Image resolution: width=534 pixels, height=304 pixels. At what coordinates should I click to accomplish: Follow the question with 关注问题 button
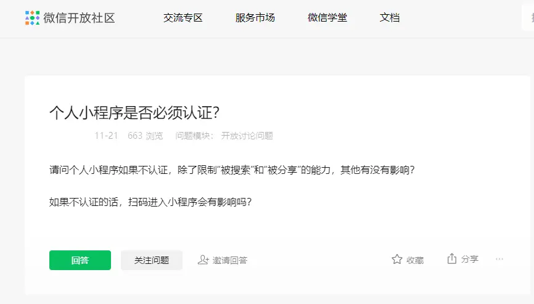pos(152,260)
